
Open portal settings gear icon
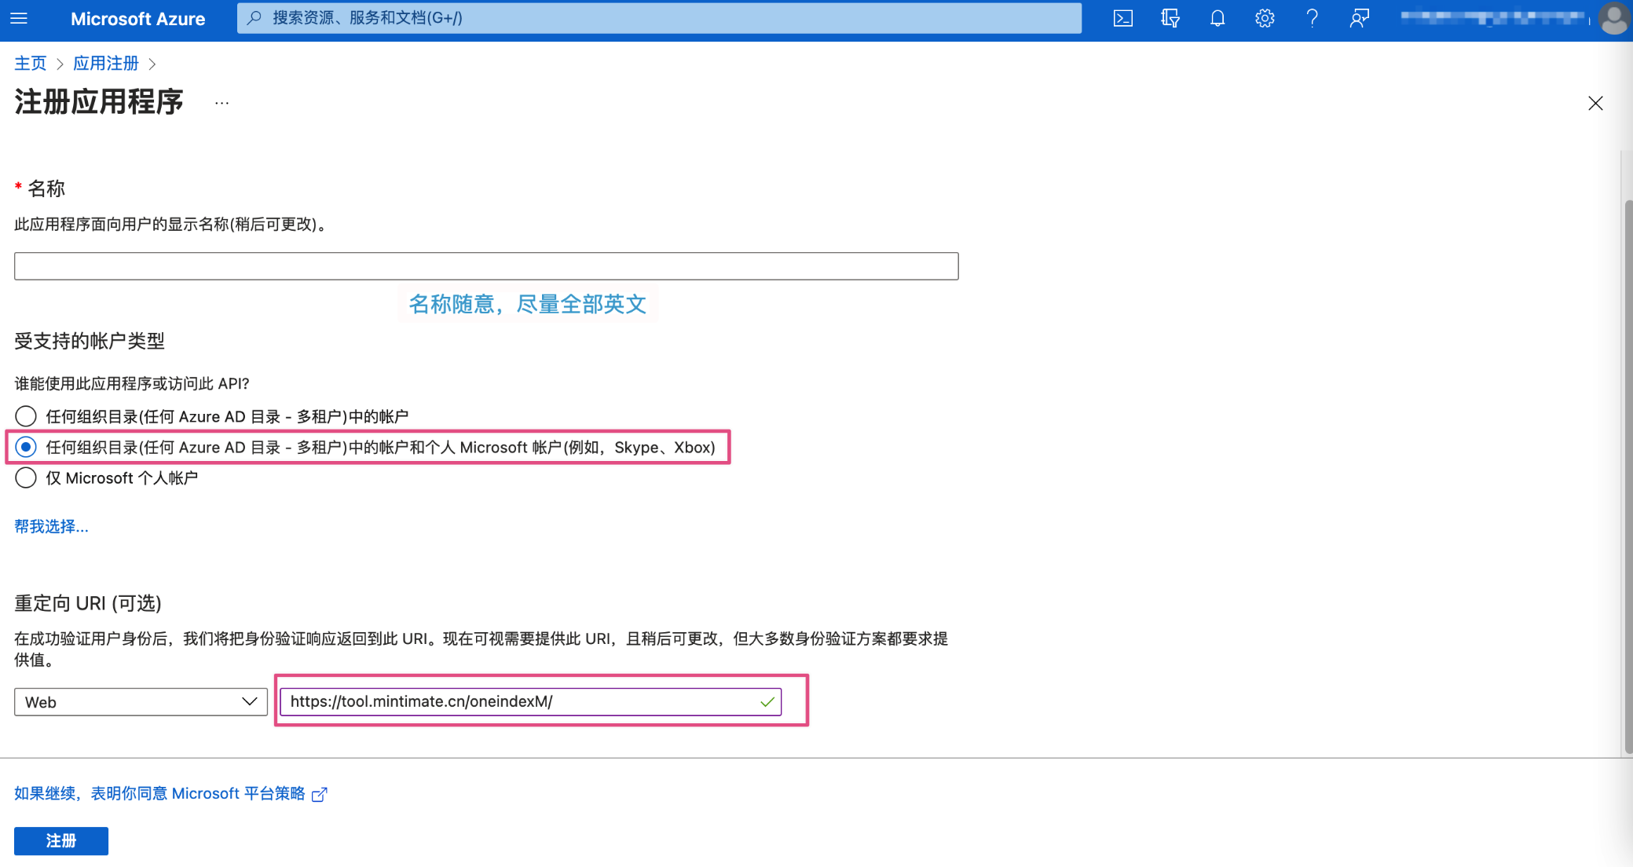pos(1264,18)
